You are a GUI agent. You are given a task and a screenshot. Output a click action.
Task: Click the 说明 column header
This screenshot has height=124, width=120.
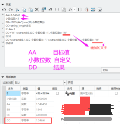tap(102, 88)
